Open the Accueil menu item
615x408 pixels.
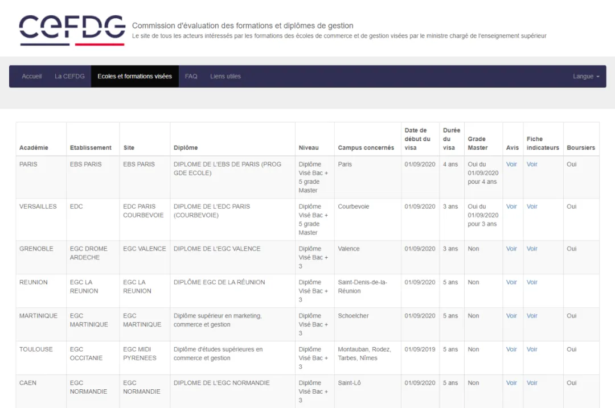point(32,76)
